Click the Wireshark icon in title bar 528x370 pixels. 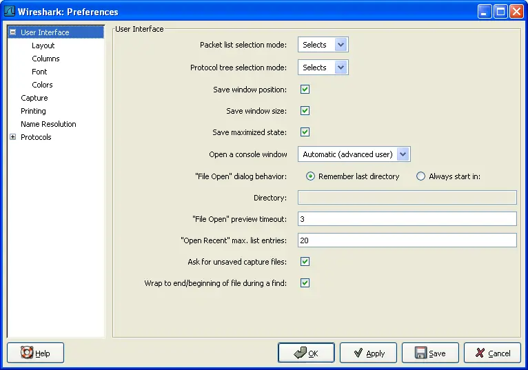(x=10, y=11)
